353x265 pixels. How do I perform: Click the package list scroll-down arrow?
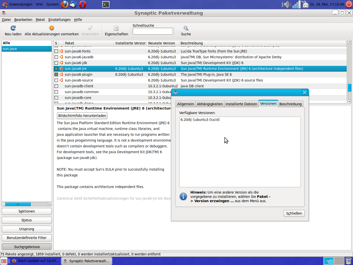(x=349, y=101)
